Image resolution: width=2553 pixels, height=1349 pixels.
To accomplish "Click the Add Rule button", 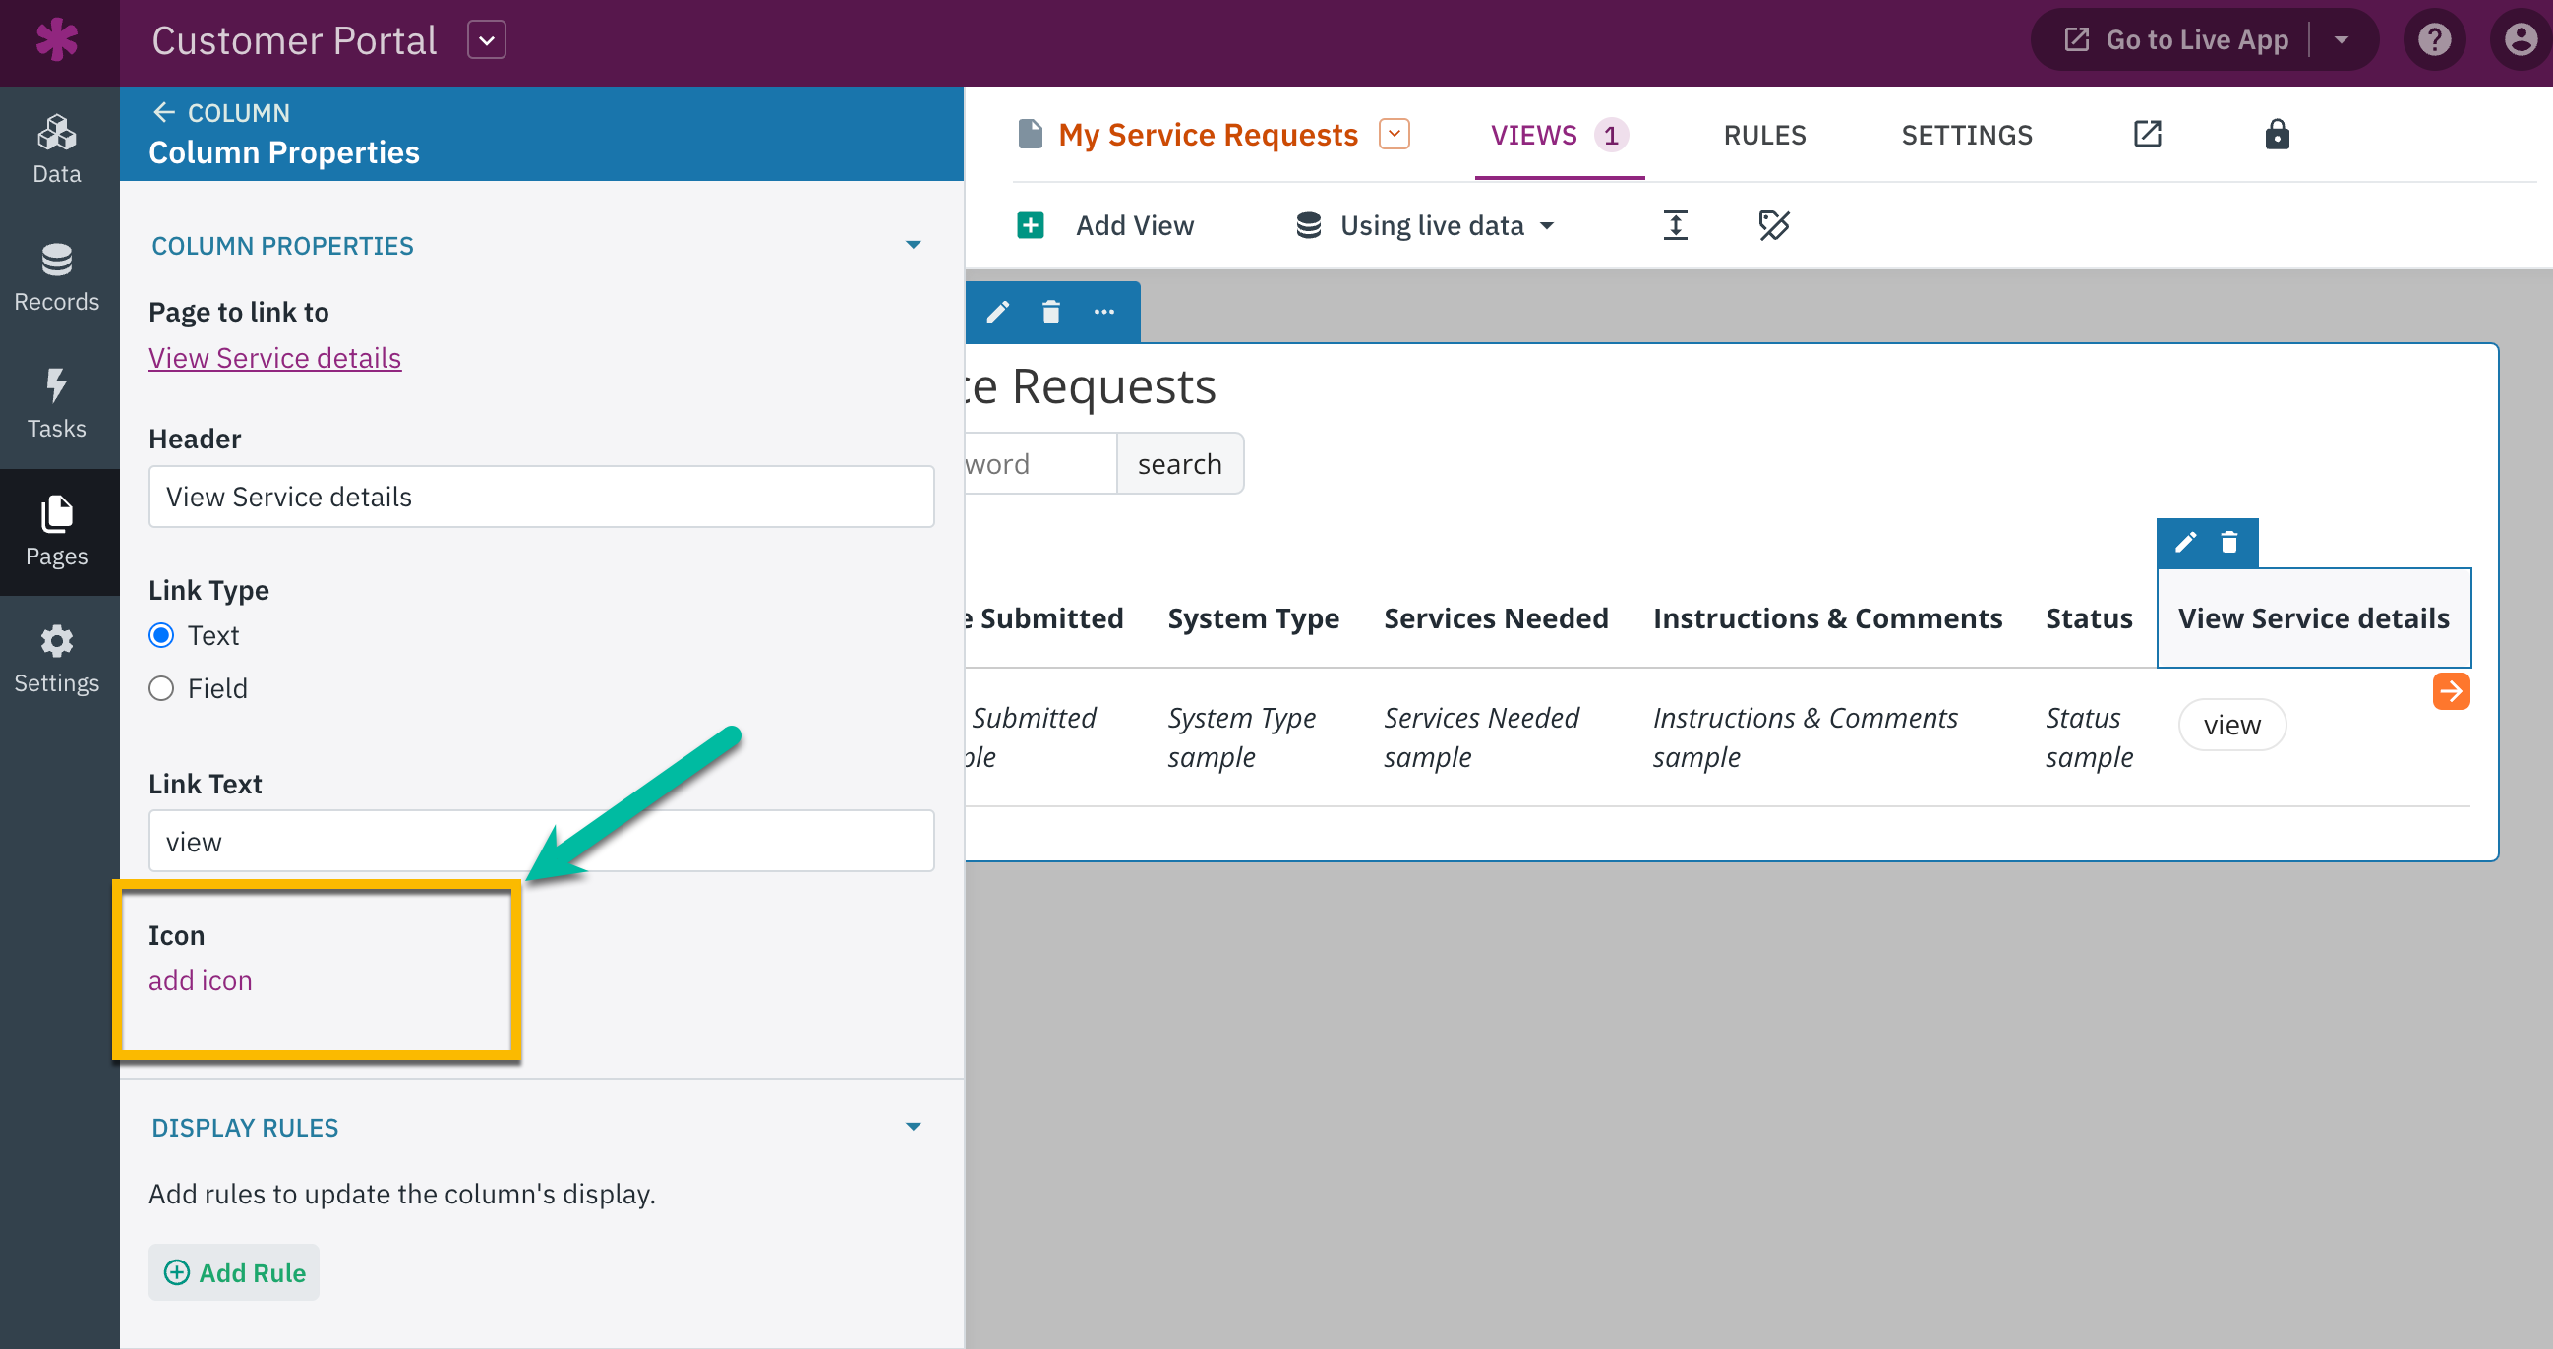I will click(235, 1271).
